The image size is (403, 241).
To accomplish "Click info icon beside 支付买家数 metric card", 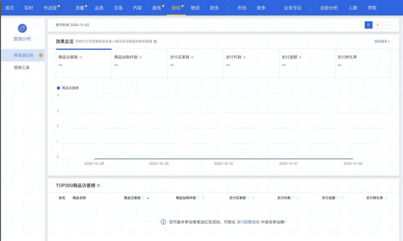I will pos(192,57).
